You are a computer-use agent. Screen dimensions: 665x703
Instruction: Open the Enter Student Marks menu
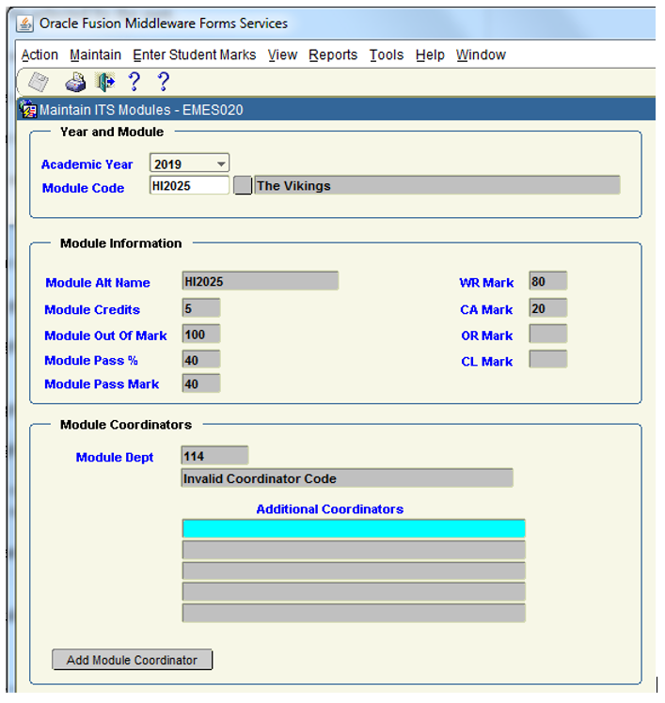(194, 55)
